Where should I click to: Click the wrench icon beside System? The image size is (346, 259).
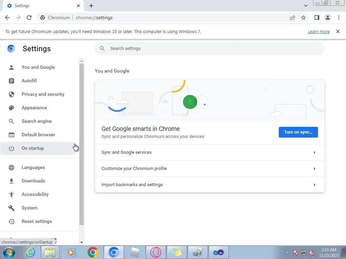click(11, 208)
